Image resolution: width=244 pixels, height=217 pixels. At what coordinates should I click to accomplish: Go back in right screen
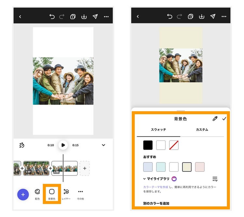click(138, 17)
